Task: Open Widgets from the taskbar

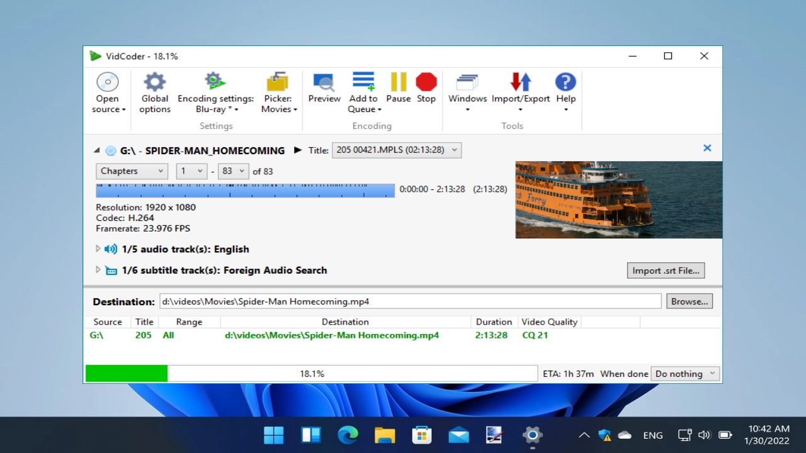Action: tap(311, 435)
